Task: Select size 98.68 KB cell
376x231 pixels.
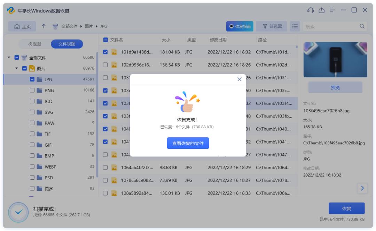Action: [169, 168]
